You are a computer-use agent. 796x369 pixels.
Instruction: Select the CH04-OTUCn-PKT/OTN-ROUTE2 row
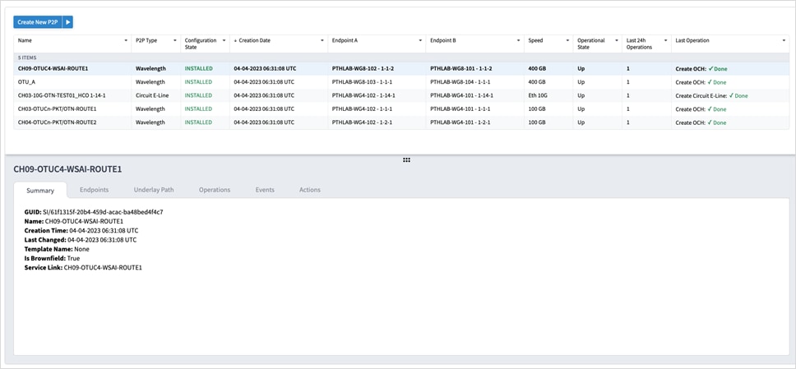401,122
